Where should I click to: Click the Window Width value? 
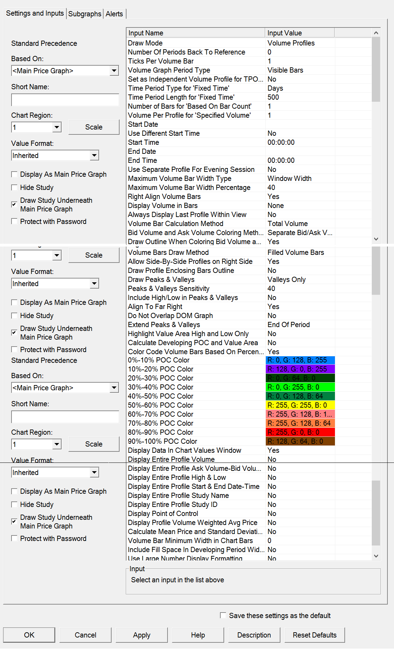point(289,178)
